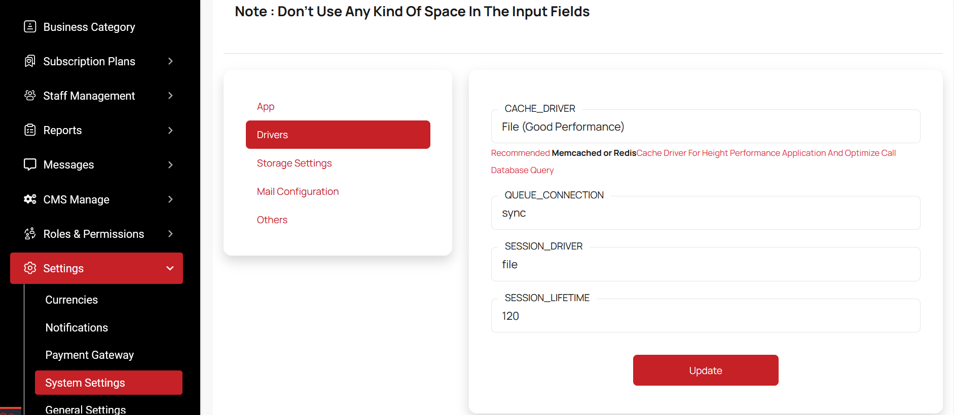Open the Mail Configuration tab

click(298, 191)
